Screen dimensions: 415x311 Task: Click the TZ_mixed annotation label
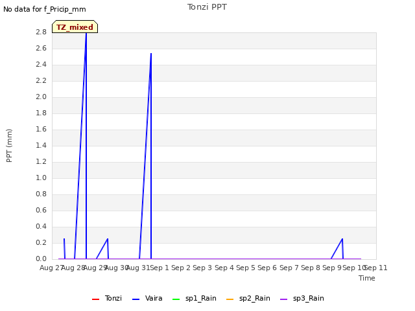[x=75, y=27]
